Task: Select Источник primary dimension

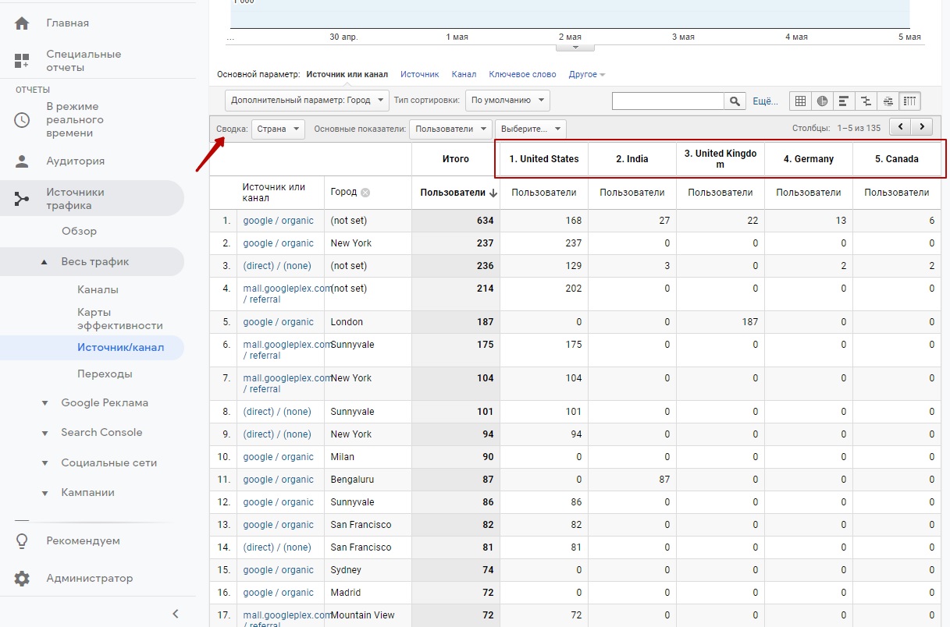Action: pos(420,74)
